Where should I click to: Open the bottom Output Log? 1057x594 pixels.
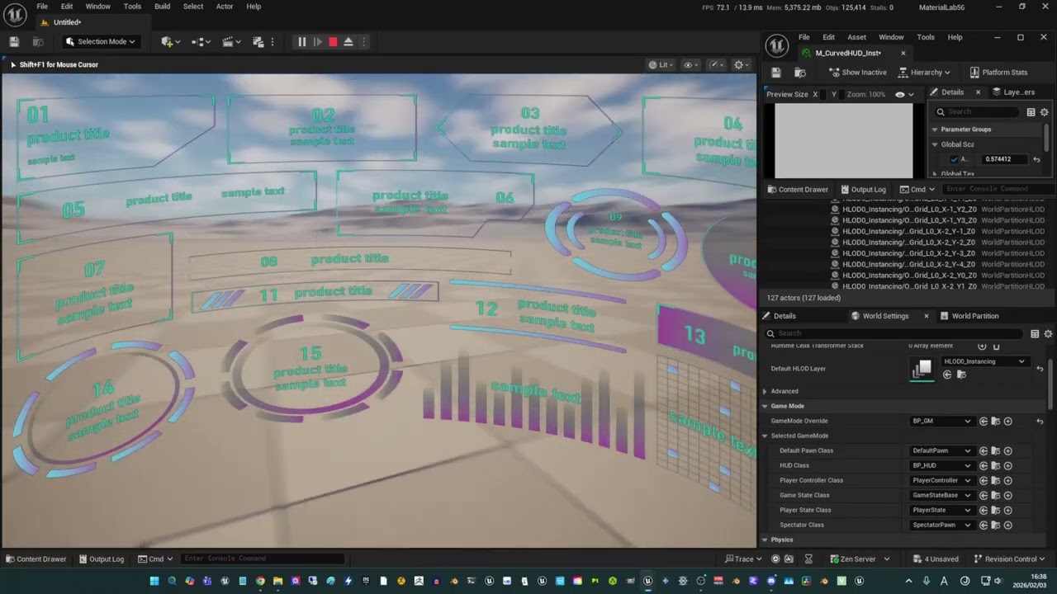coord(101,559)
